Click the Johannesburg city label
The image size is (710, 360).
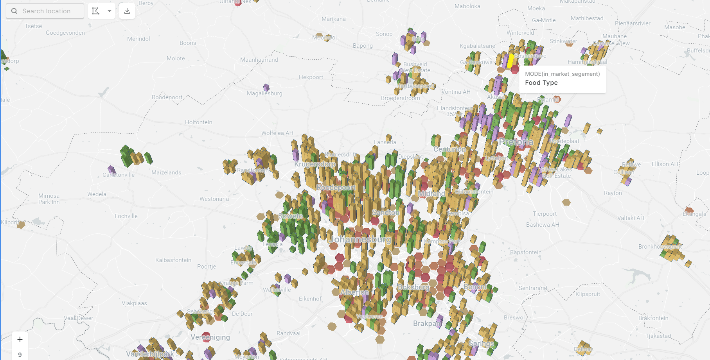click(x=360, y=239)
